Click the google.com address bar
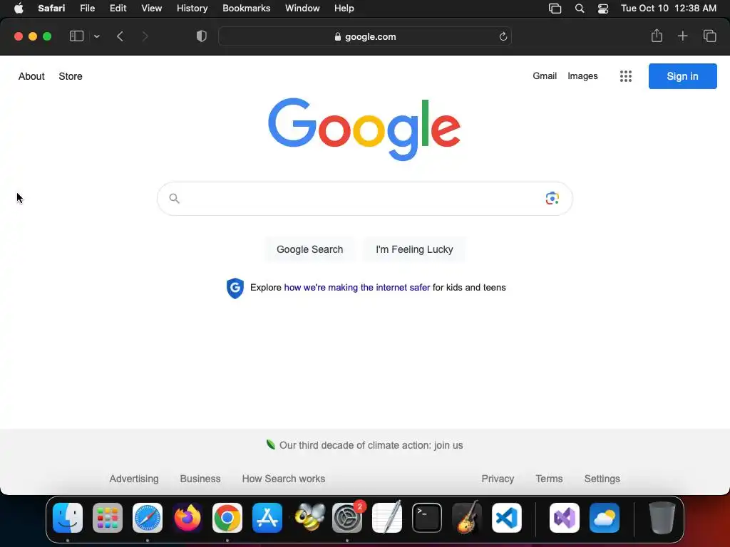The height and width of the screenshot is (547, 730). click(x=365, y=36)
